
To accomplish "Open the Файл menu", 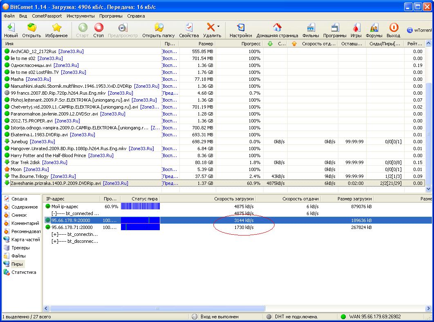I will (x=9, y=16).
